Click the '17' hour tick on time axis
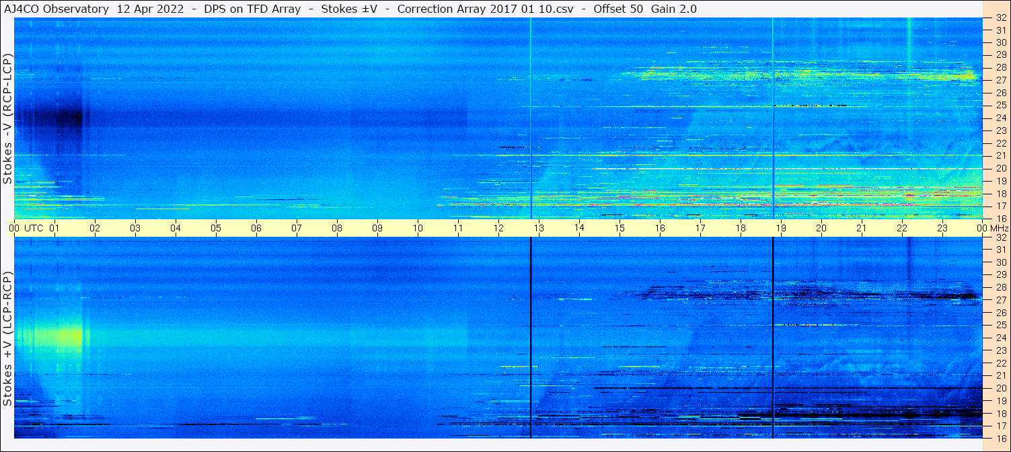The image size is (1011, 452). pyautogui.click(x=700, y=229)
